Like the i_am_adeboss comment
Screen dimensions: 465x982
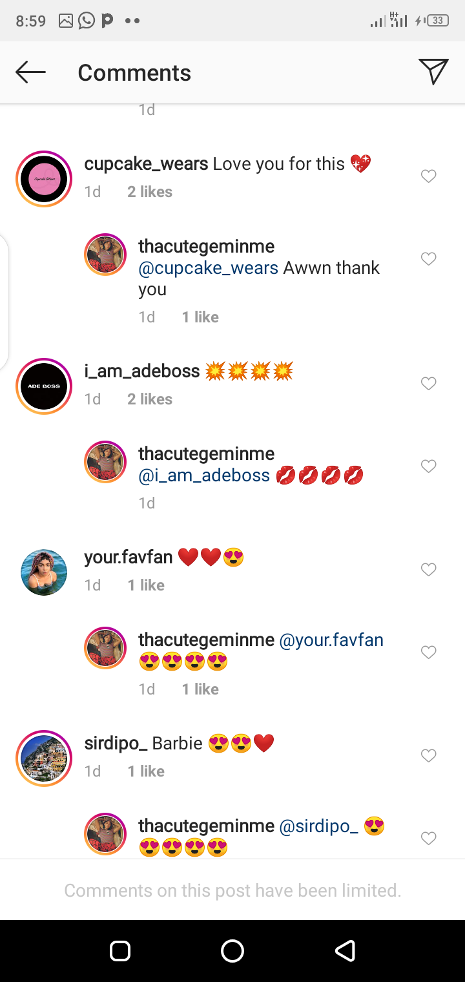(429, 384)
